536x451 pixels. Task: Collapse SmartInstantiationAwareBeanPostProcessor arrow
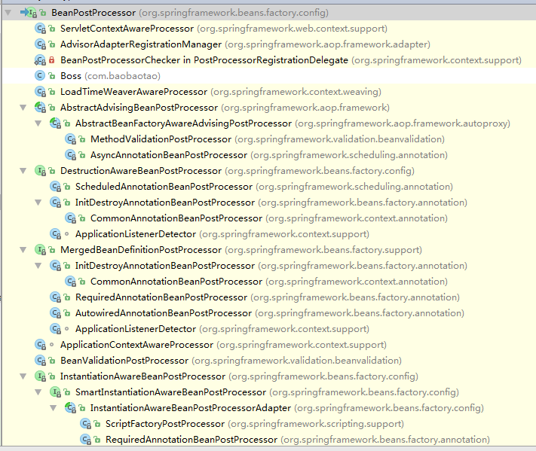click(38, 392)
